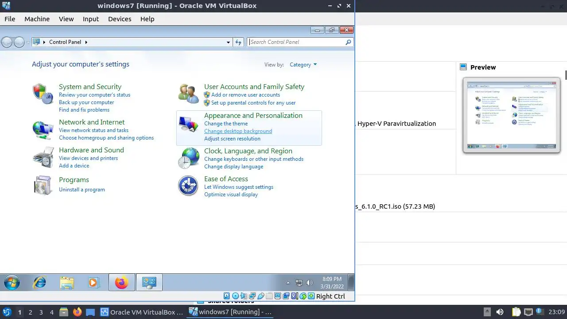Viewport: 567px width, 319px height.
Task: Click VirtualBox display indicator in status bar
Action: [x=277, y=296]
